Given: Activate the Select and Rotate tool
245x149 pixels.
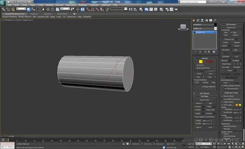Looking at the screenshot, I should (x=53, y=10).
